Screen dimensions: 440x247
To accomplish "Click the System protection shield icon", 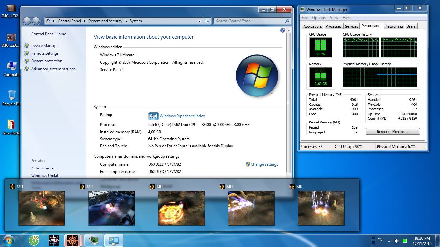I will pos(26,61).
